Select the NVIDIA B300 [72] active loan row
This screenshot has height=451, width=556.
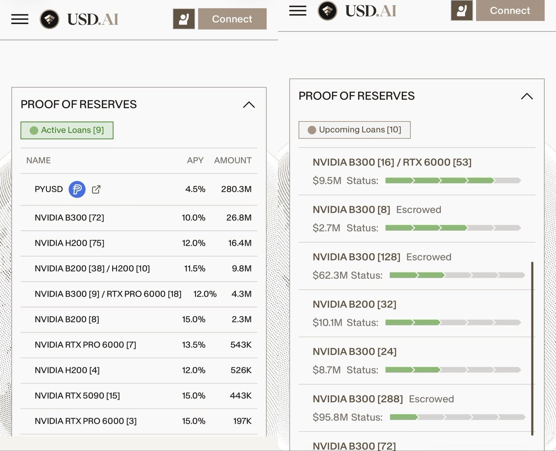(139, 218)
